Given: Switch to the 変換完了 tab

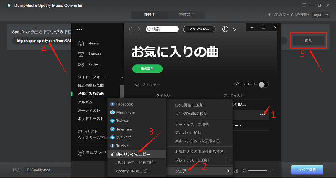Looking at the screenshot, I should [x=186, y=15].
